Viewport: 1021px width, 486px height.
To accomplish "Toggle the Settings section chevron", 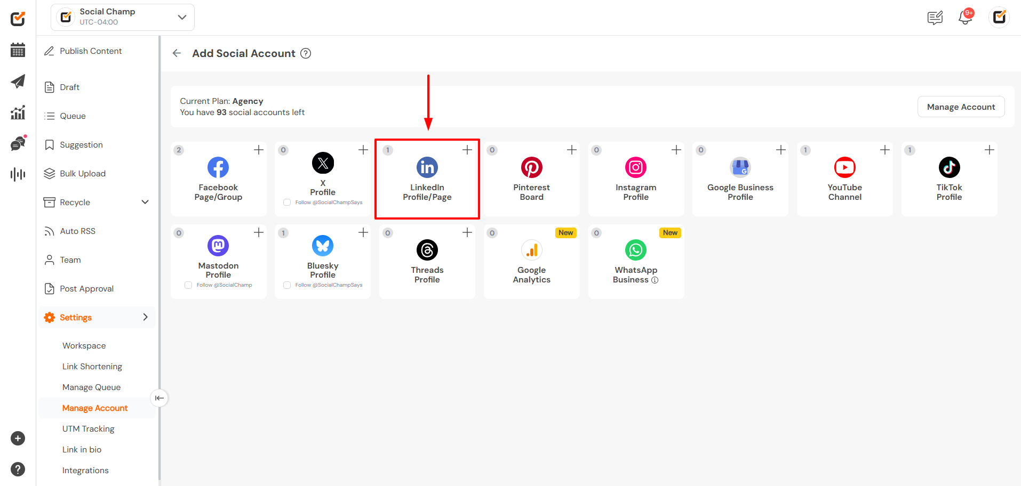I will pos(145,317).
